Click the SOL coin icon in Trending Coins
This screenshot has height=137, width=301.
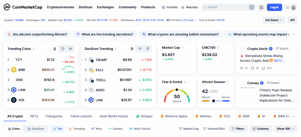[x=14, y=100]
